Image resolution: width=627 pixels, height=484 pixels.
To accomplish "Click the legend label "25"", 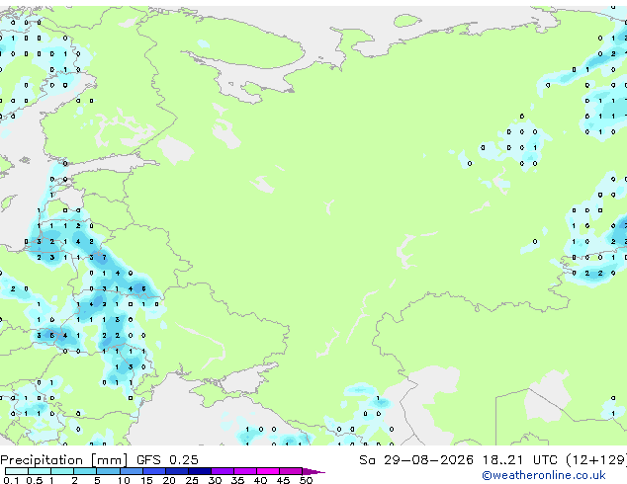I will (192, 480).
